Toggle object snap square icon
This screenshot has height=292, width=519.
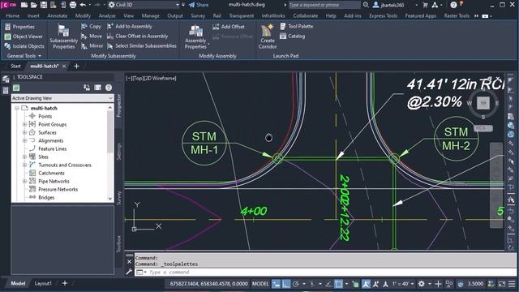point(339,284)
